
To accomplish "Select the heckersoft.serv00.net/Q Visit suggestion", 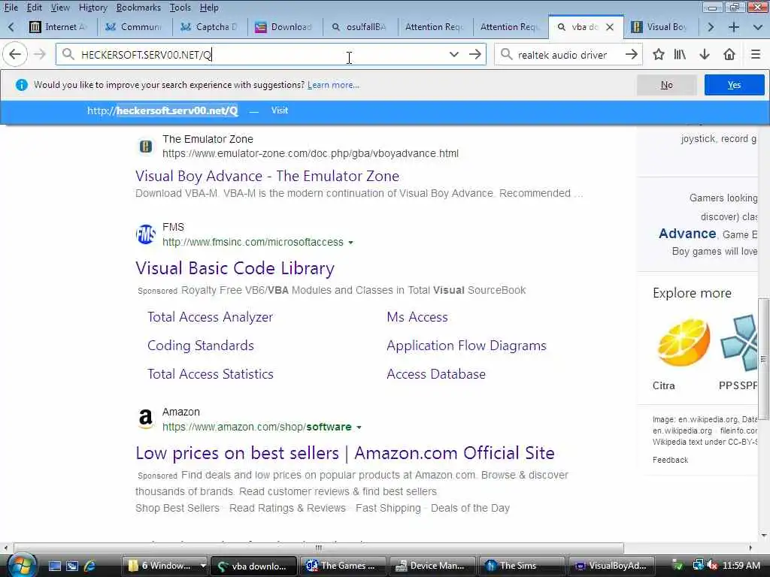I will [x=384, y=111].
